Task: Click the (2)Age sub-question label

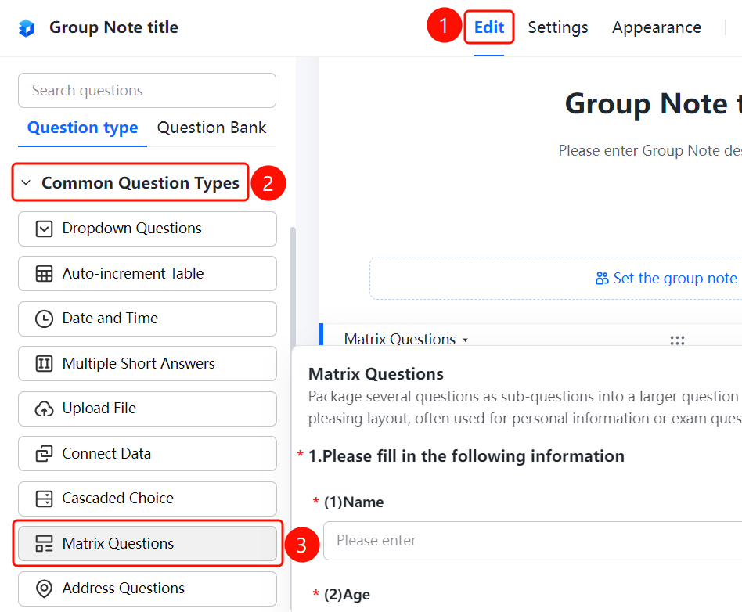Action: (347, 594)
